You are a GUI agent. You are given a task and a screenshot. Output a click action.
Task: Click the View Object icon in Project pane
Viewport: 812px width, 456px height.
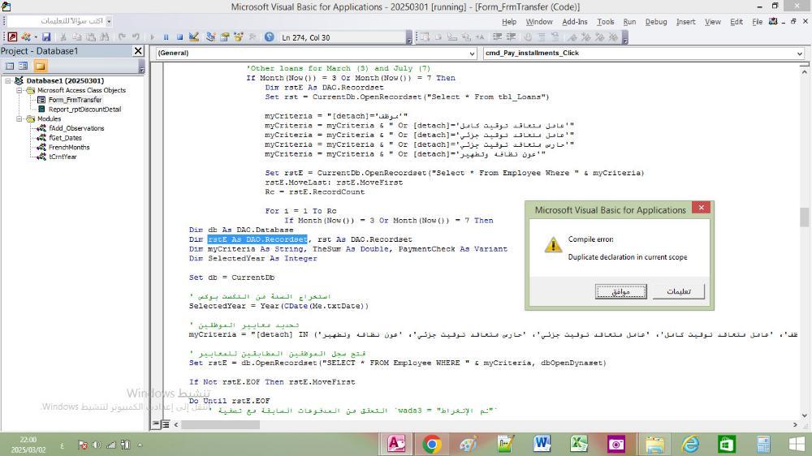point(24,66)
